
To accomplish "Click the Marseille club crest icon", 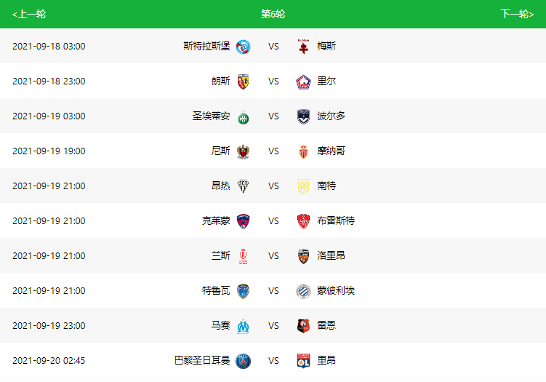I will coord(243,325).
